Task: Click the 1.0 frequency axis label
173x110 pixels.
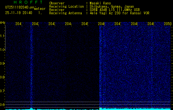Action: point(2,50)
